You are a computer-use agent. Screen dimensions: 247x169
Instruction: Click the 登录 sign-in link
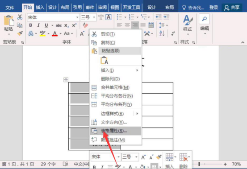click(x=214, y=8)
